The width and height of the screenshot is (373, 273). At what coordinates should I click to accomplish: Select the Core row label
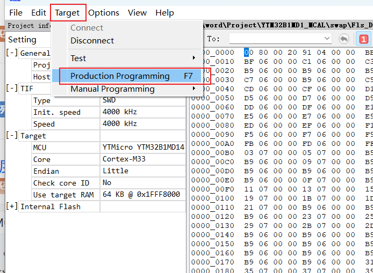pyautogui.click(x=42, y=159)
